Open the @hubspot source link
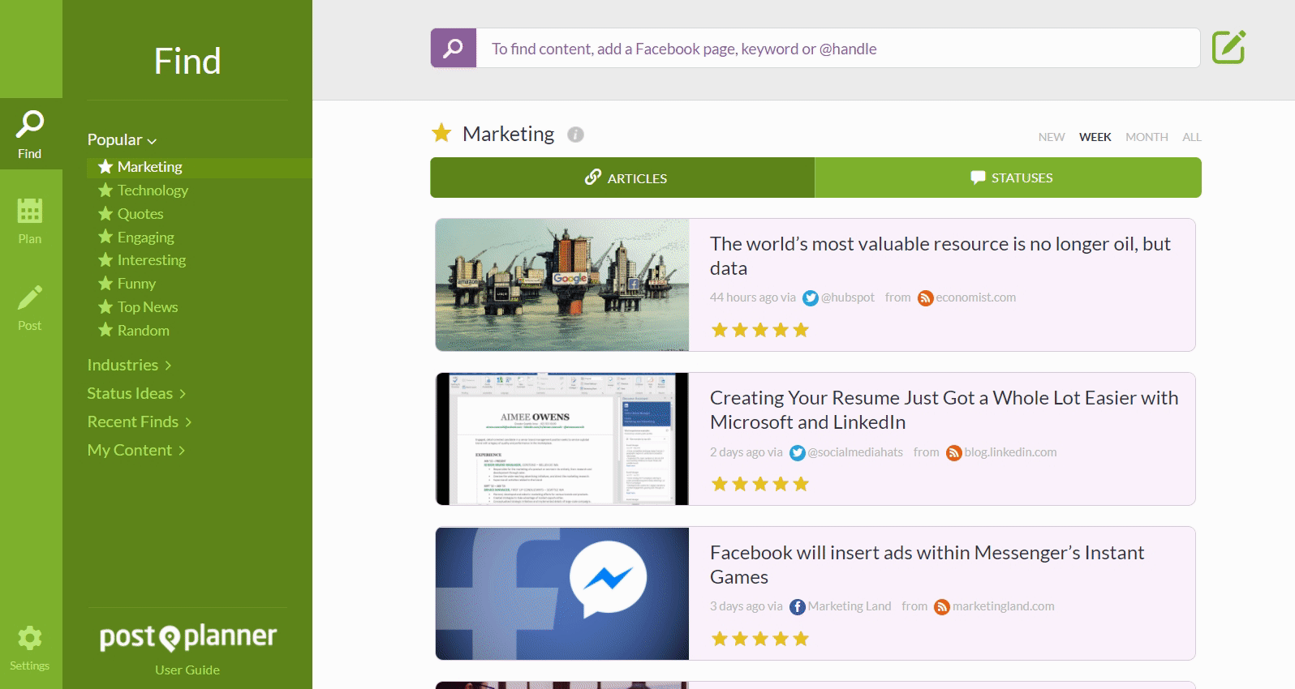 pyautogui.click(x=848, y=297)
